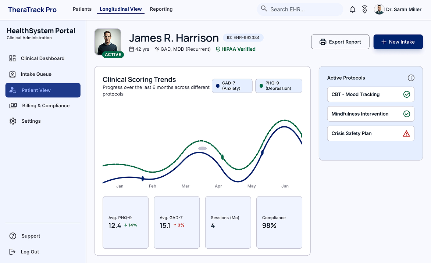Click the plus icon in New Intake
This screenshot has height=263, width=431.
(384, 42)
